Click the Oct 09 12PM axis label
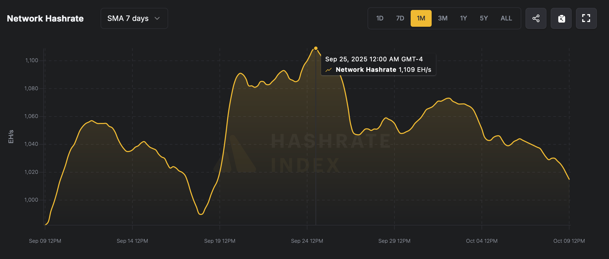This screenshot has height=259, width=609. (x=569, y=241)
